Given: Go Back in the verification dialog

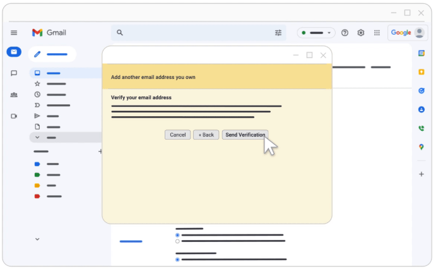Looking at the screenshot, I should click(206, 135).
